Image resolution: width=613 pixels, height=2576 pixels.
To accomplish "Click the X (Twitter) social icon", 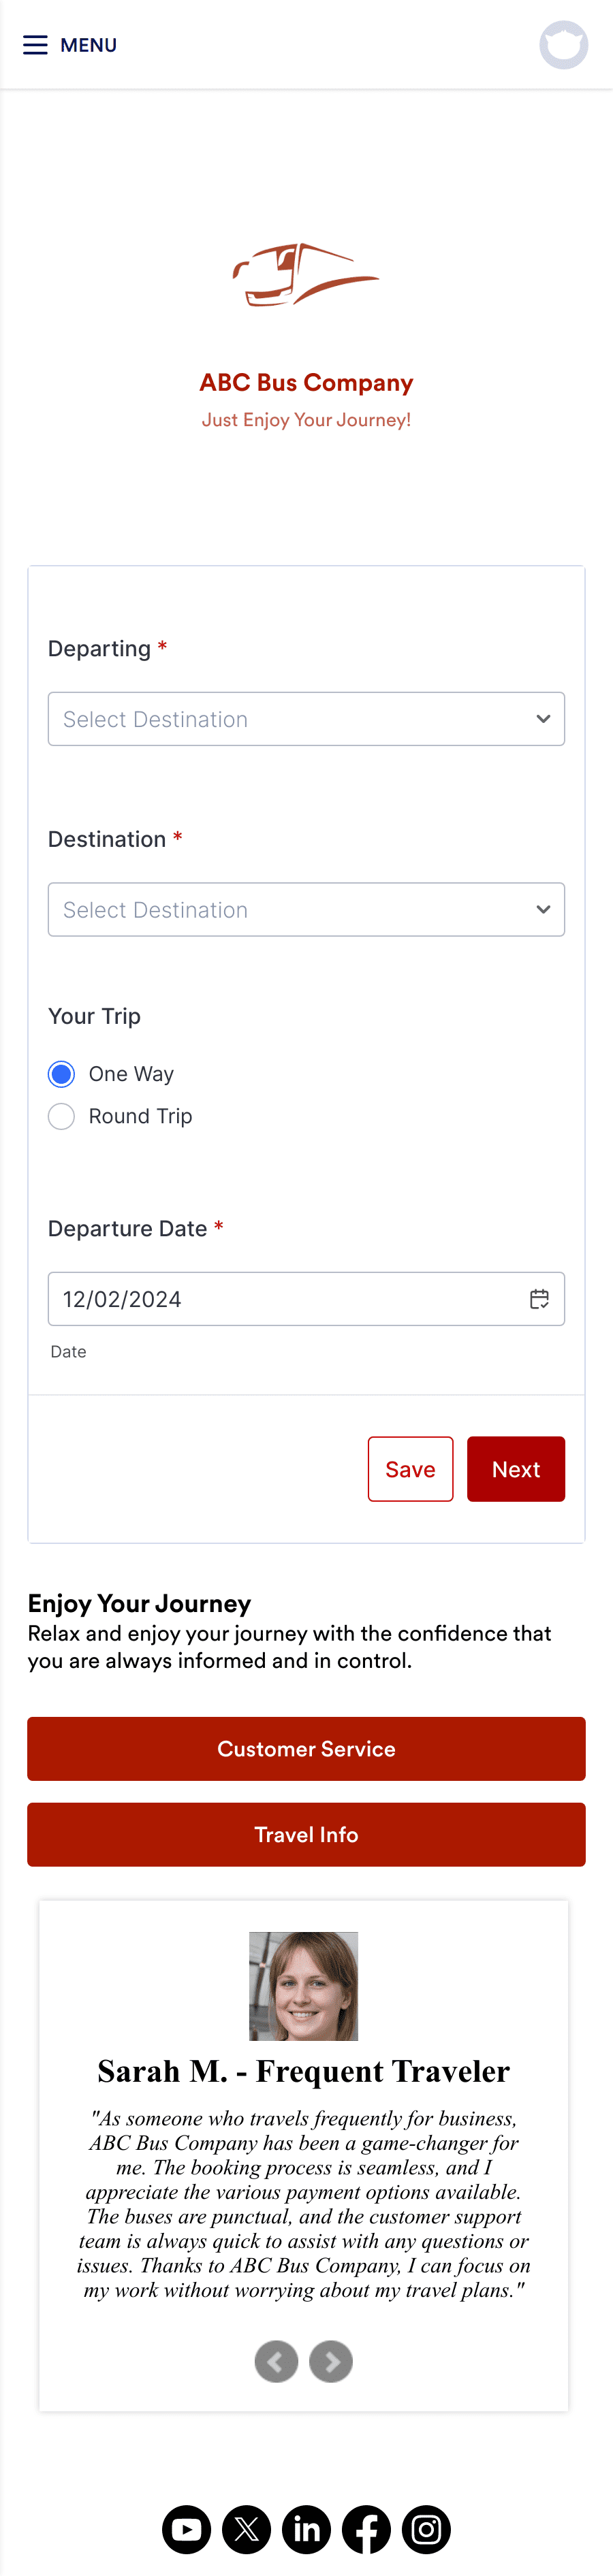I will tap(246, 2529).
